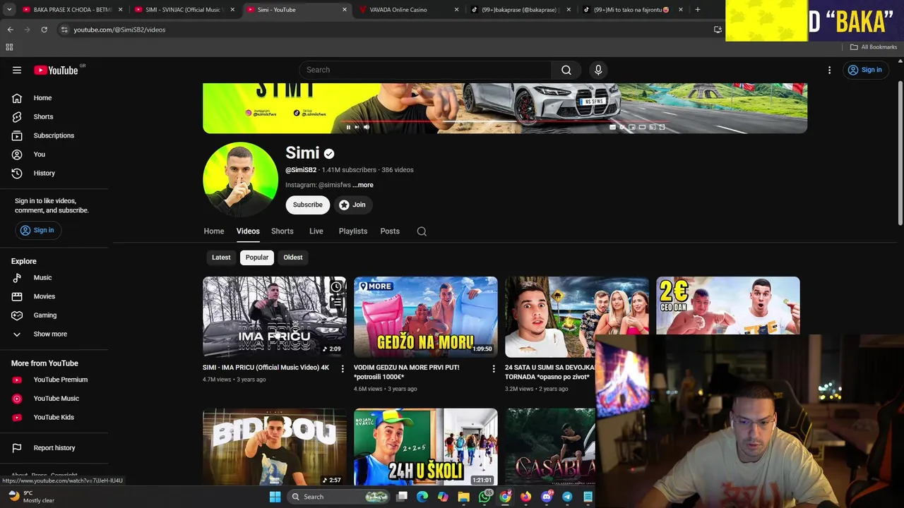Image resolution: width=904 pixels, height=508 pixels.
Task: Switch to channel Videos tab
Action: [x=248, y=231]
